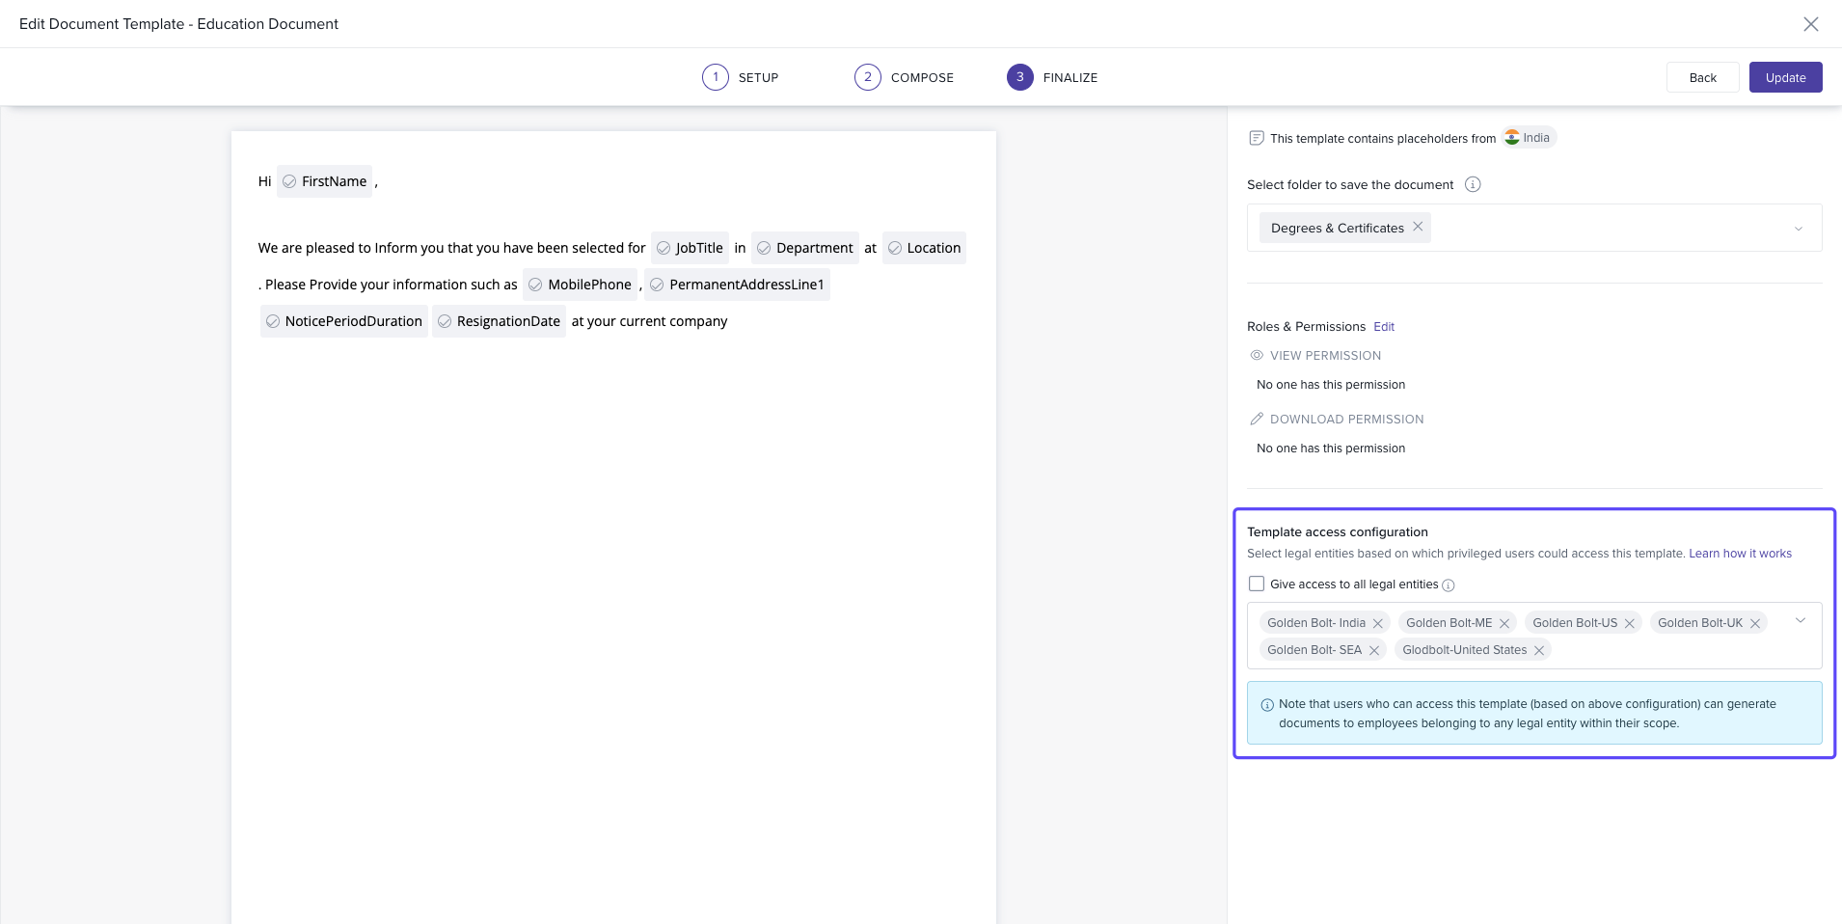
Task: Edit Roles & Permissions
Action: (1384, 327)
